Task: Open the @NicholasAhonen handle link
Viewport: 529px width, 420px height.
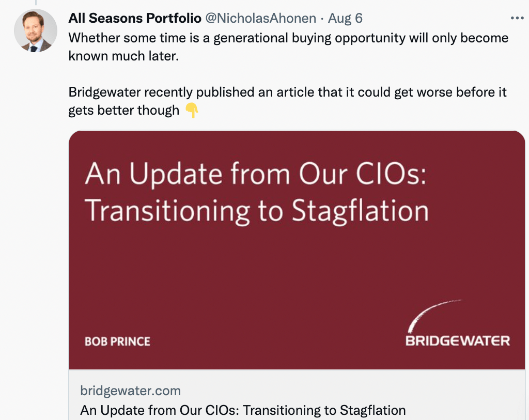Action: (260, 18)
